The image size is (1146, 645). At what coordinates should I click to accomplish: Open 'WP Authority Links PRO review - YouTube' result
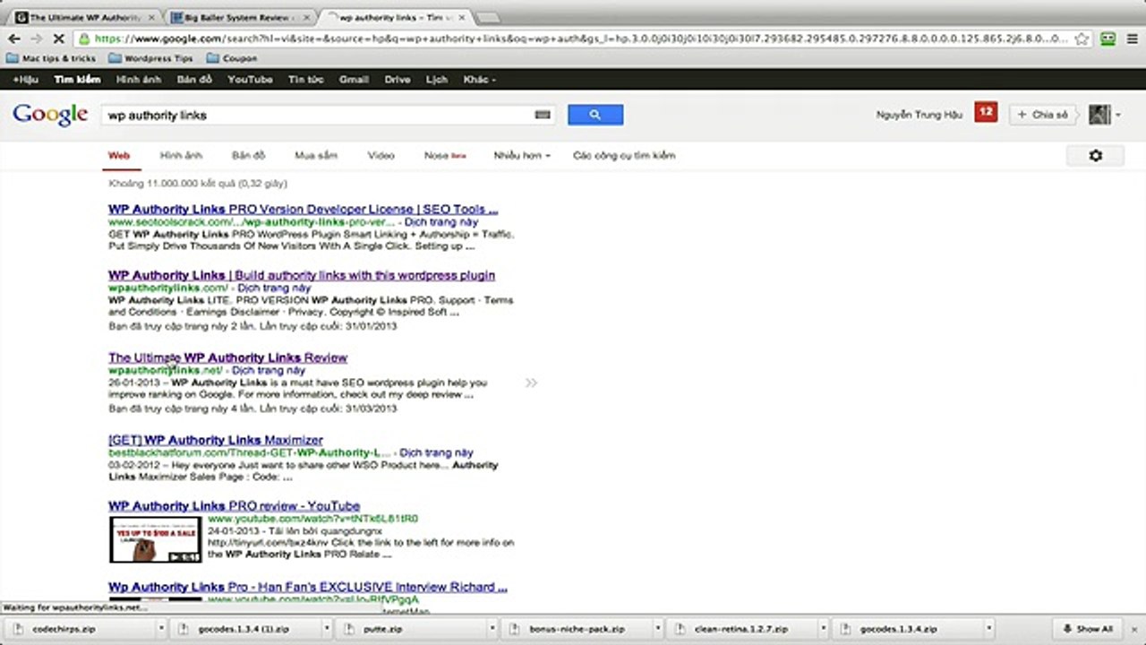coord(234,506)
